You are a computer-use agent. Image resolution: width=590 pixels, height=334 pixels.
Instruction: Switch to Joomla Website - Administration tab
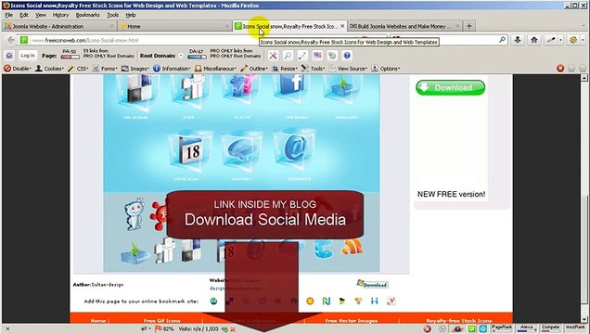pyautogui.click(x=59, y=26)
